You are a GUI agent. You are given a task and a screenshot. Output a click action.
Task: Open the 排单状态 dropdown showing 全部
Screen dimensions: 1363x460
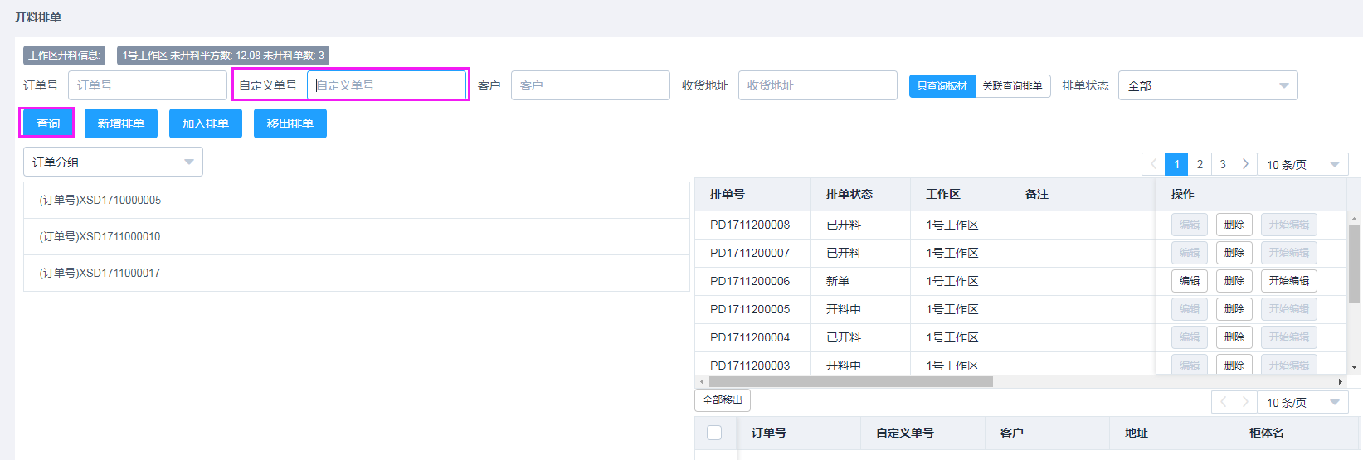1207,86
